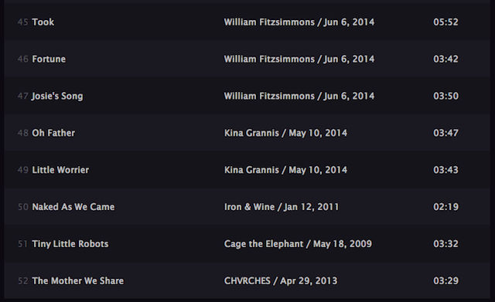Click the CHVRCHES artist name
This screenshot has width=495, height=302.
(x=247, y=280)
